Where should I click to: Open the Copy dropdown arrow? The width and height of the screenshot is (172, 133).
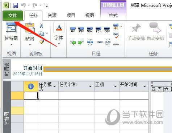(x=47, y=33)
